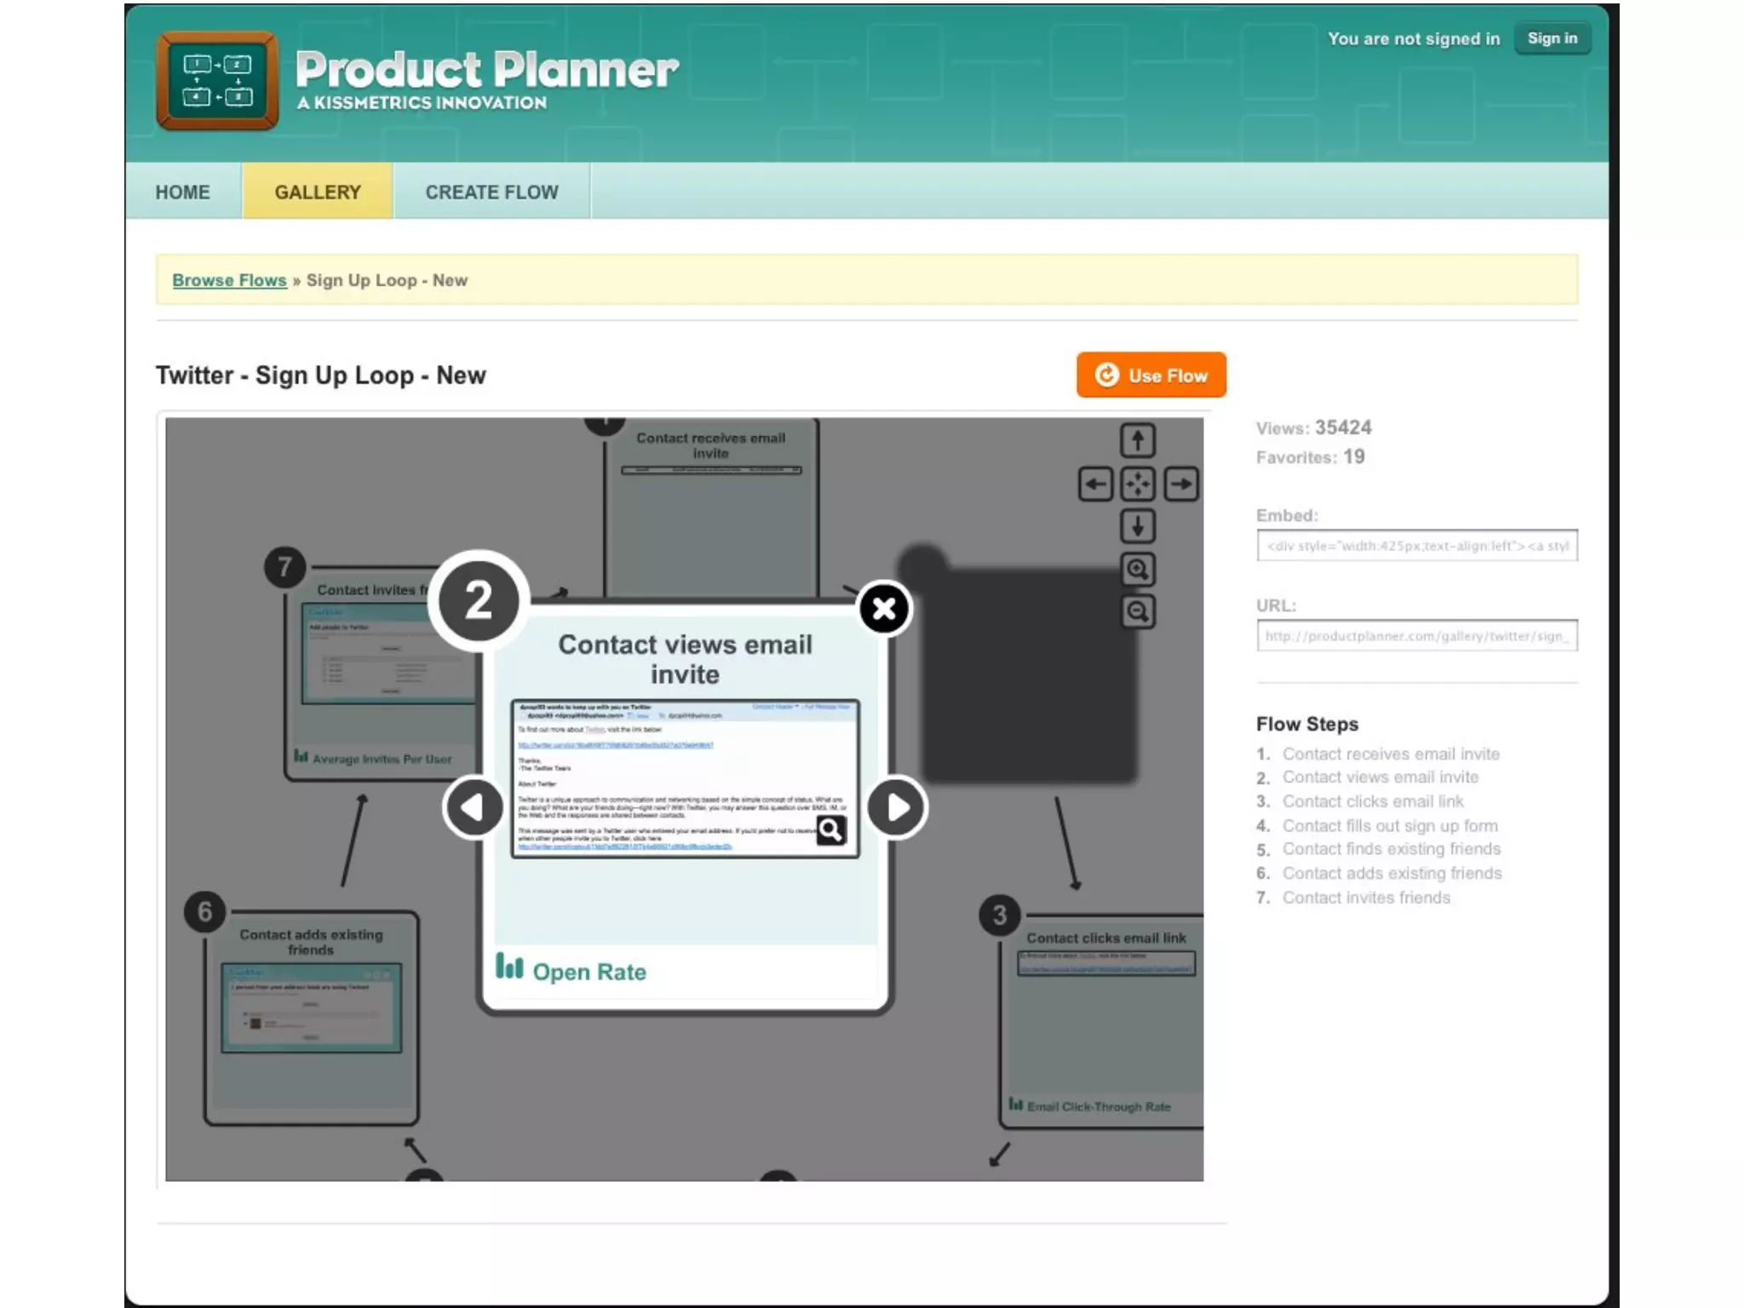Advance to next step with right arrow
The image size is (1744, 1308).
tap(897, 807)
